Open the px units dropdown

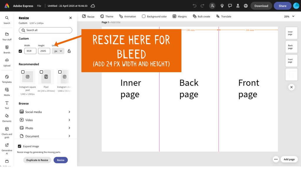point(58,51)
